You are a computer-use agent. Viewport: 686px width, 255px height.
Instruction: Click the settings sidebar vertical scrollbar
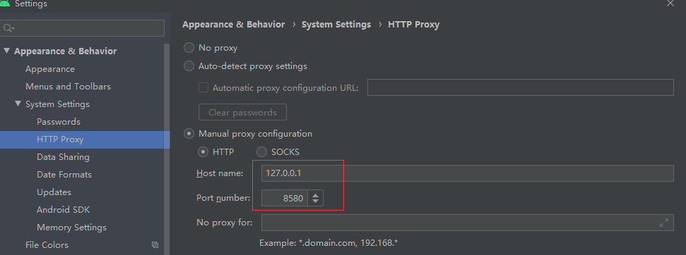167,148
